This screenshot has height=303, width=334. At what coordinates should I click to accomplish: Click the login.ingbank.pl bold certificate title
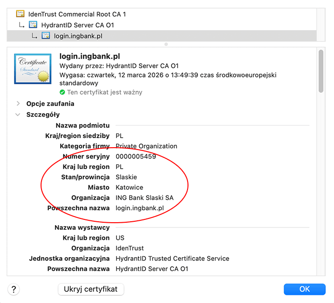click(x=89, y=56)
